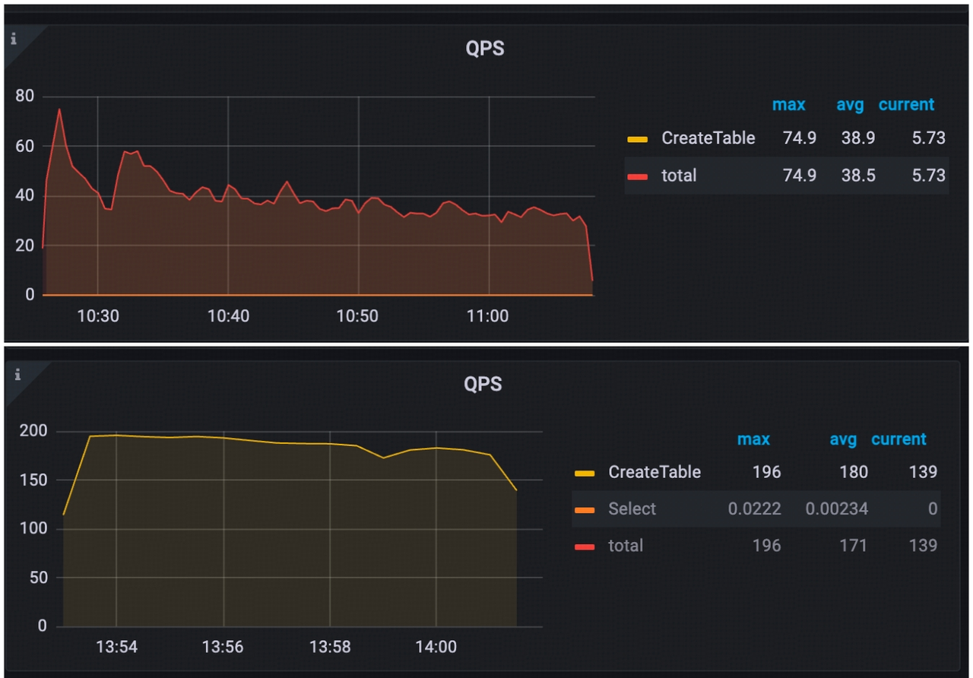Click the orange Select series marker
This screenshot has height=678, width=973.
[584, 508]
